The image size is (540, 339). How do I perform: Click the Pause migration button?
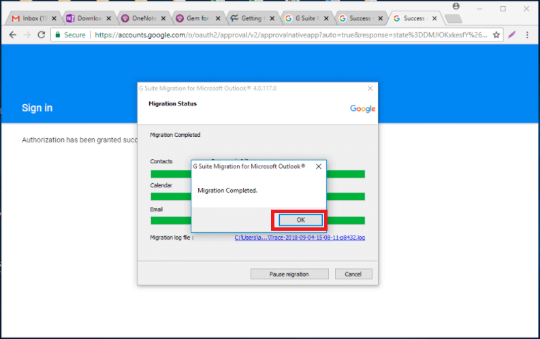pyautogui.click(x=289, y=274)
